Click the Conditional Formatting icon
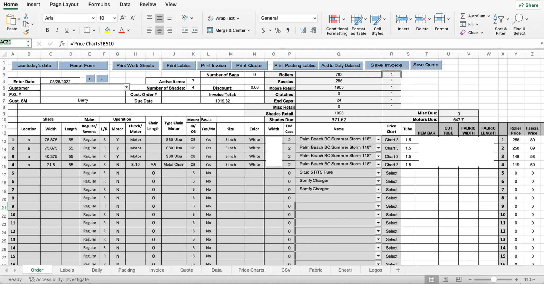This screenshot has width=544, height=284. point(334,19)
